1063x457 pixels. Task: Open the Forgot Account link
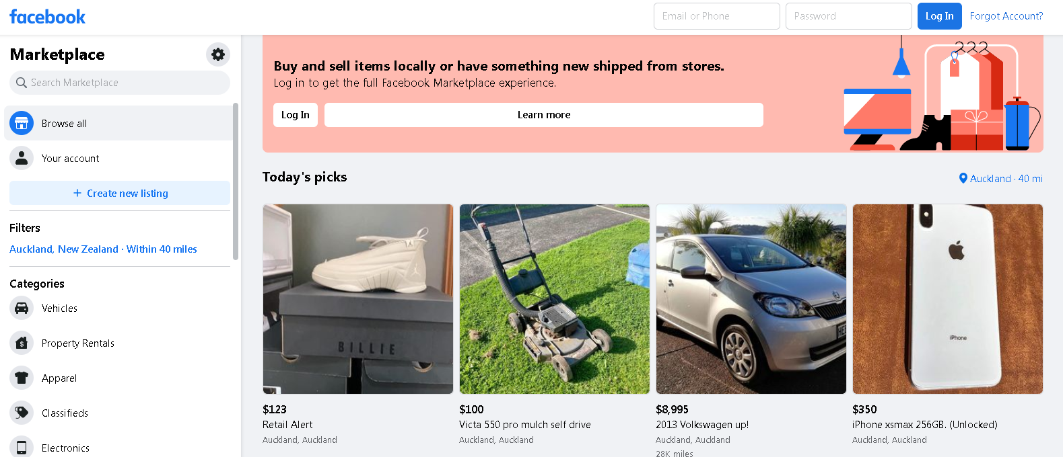(x=1006, y=16)
